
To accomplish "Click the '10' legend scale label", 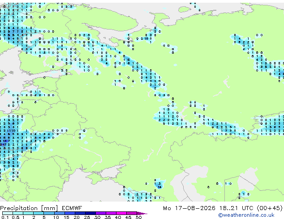I will click(56, 217).
